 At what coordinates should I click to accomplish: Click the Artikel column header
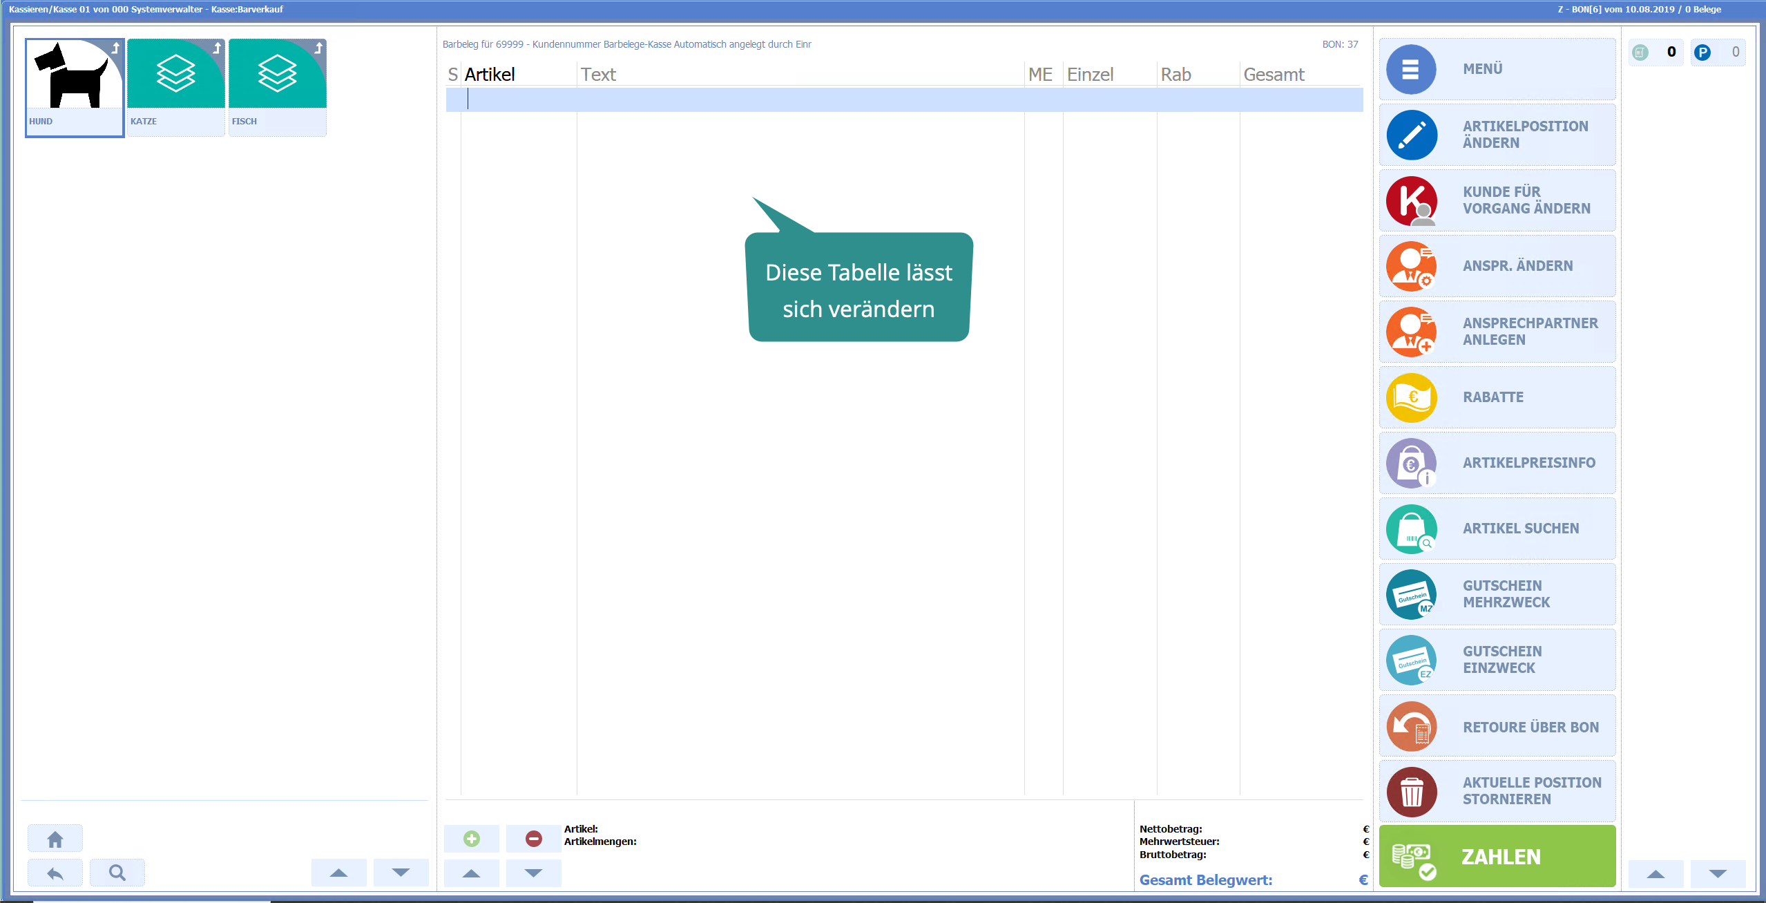coord(490,75)
